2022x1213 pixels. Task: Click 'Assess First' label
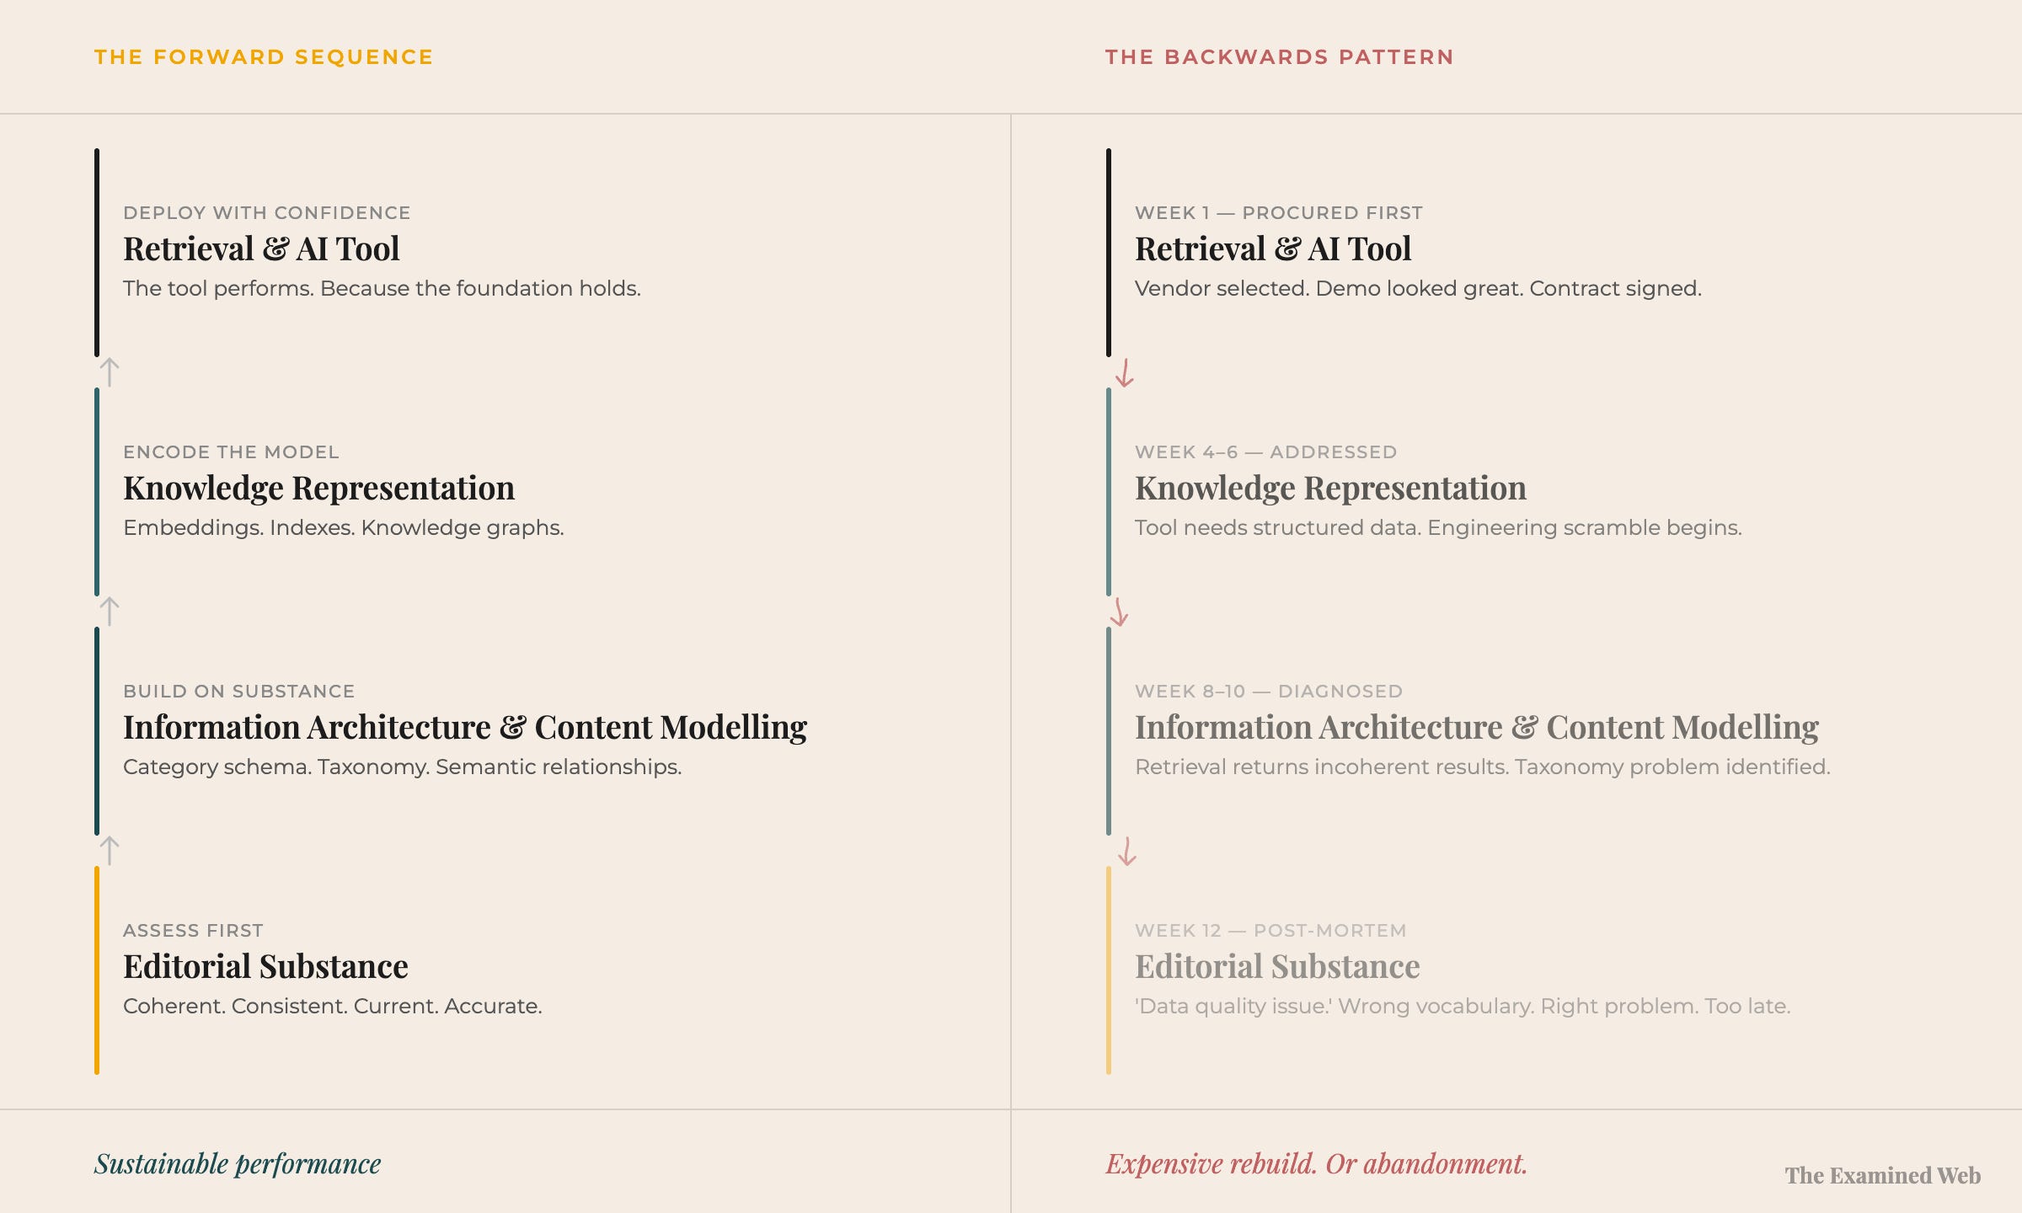[193, 931]
